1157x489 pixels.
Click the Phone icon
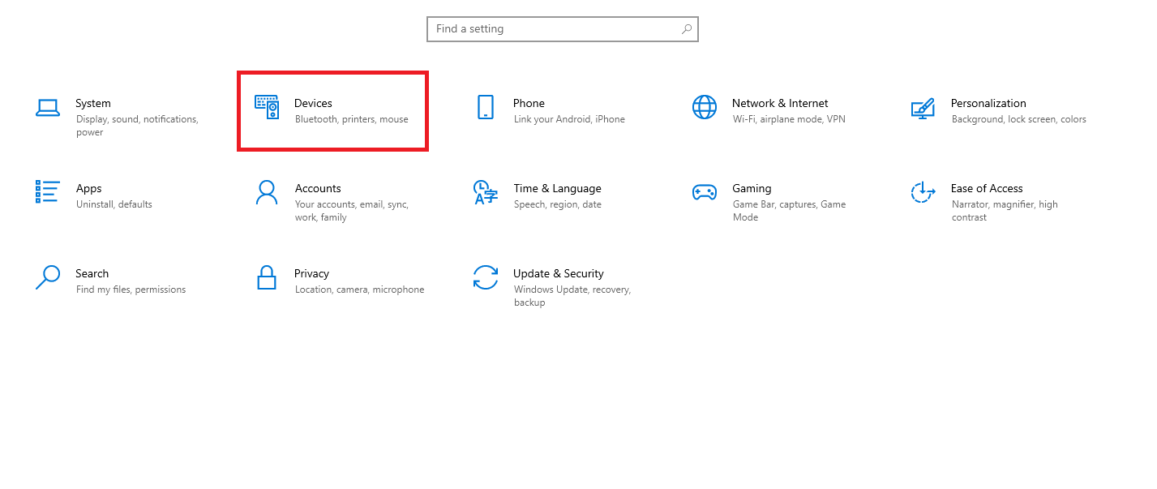click(x=486, y=107)
